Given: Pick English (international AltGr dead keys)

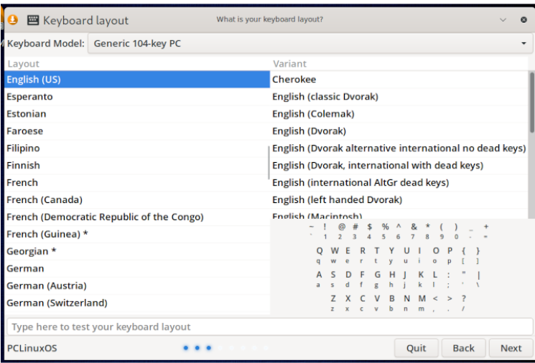Looking at the screenshot, I should [399, 183].
